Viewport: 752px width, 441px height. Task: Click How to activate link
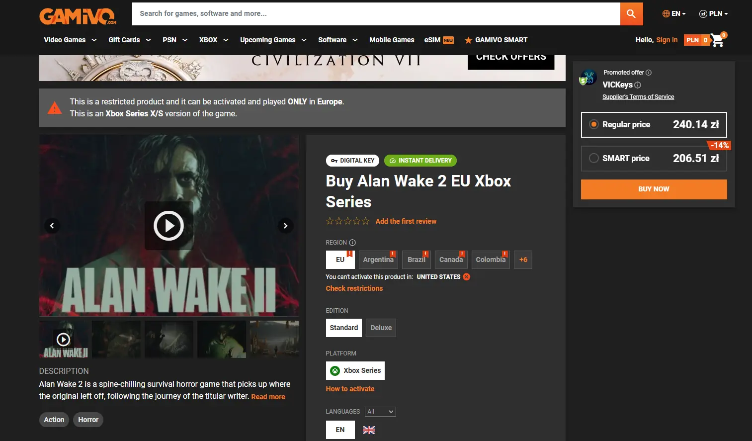pos(350,389)
